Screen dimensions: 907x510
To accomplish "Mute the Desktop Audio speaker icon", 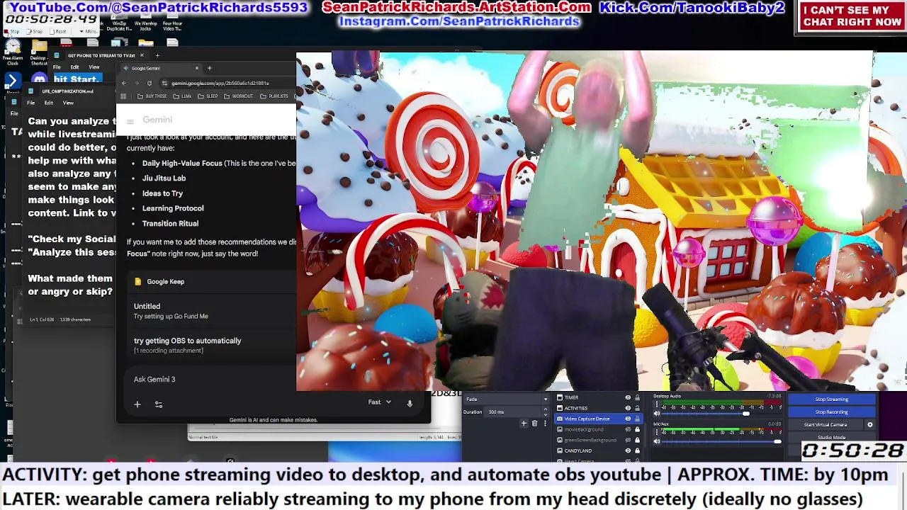I will (x=657, y=414).
